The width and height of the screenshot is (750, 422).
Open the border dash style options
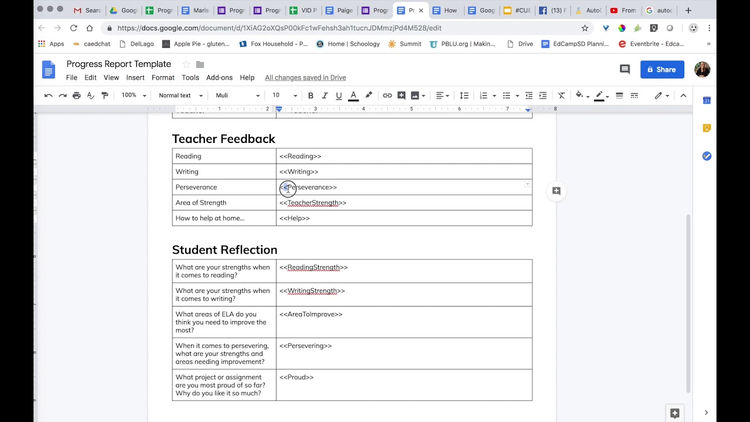[x=634, y=96]
